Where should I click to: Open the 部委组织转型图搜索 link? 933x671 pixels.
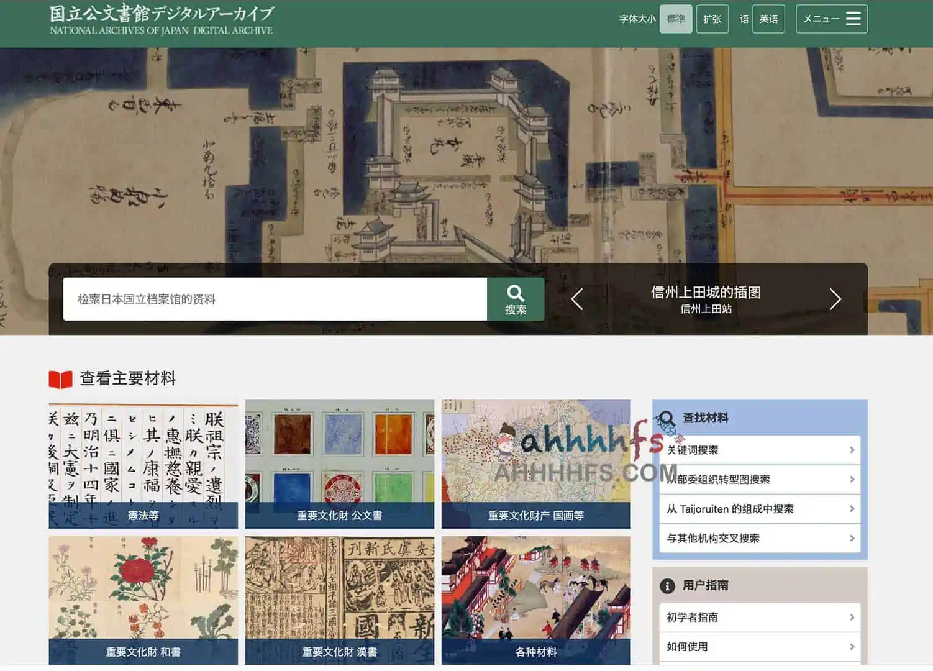(759, 479)
